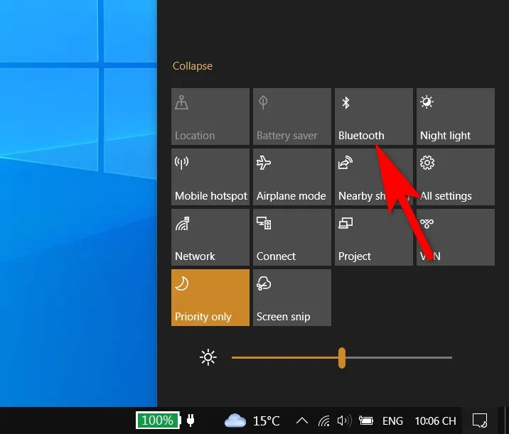The height and width of the screenshot is (434, 509).
Task: Show hidden system tray icons
Action: click(302, 421)
